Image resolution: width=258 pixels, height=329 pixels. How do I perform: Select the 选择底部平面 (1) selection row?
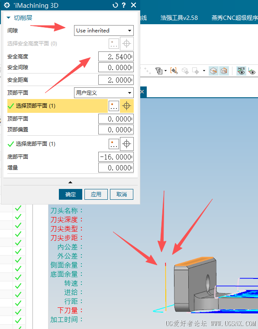click(57, 144)
